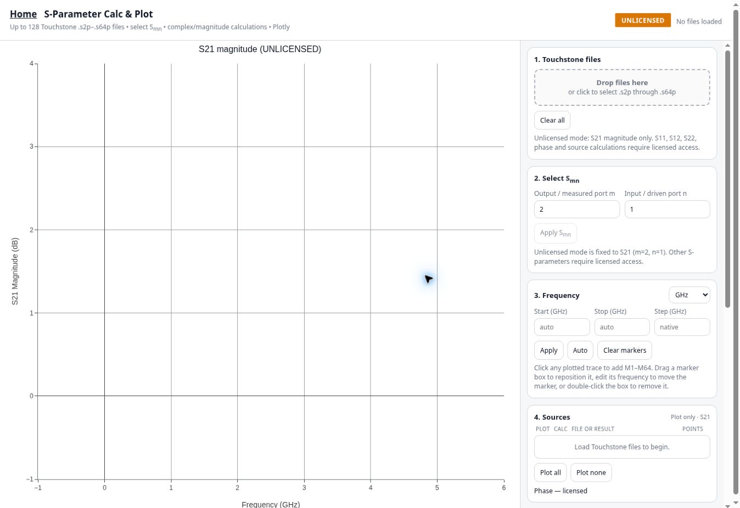Click the Auto frequency button
This screenshot has width=740, height=508.
coord(580,350)
